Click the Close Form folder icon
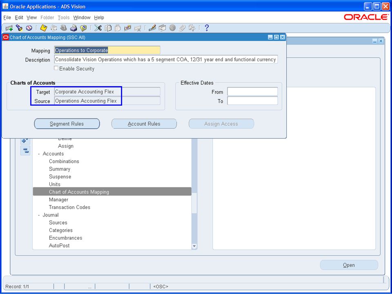 83,28
